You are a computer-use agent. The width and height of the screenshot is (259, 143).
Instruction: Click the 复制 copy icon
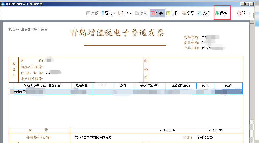point(137,13)
